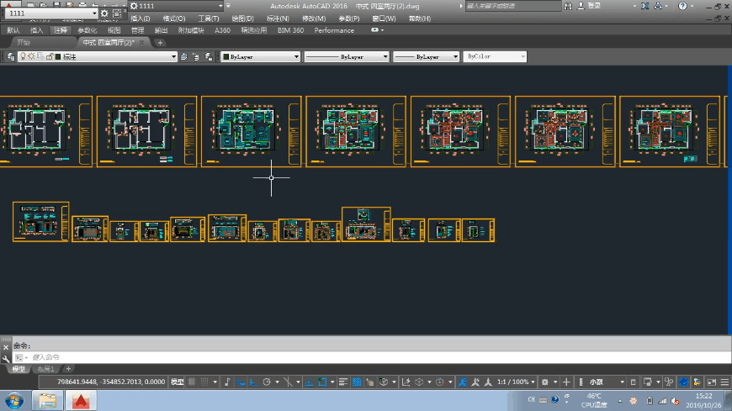Open the ByLayer lineweight dropdown
Viewport: 732px width, 411px height.
(x=427, y=56)
